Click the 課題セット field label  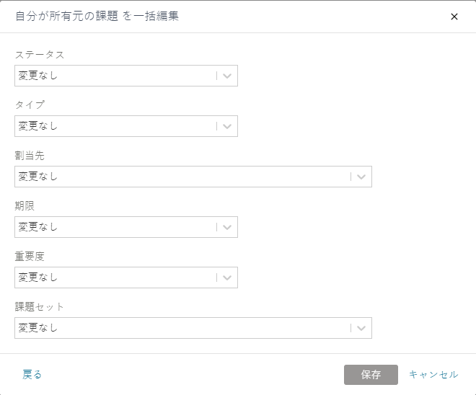click(x=39, y=307)
